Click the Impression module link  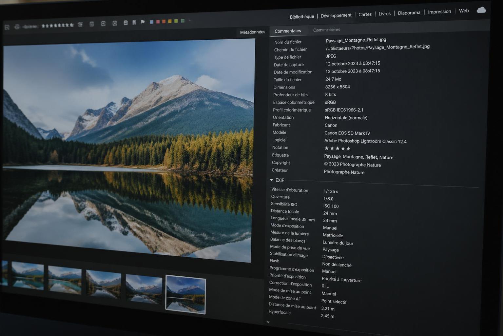(x=439, y=11)
